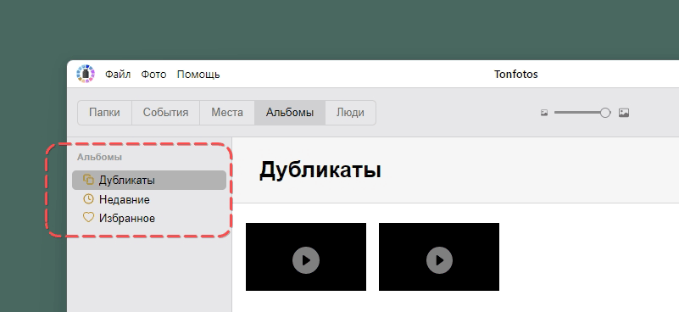The width and height of the screenshot is (679, 312).
Task: Select the Дубликаты album in sidebar
Action: coord(149,181)
